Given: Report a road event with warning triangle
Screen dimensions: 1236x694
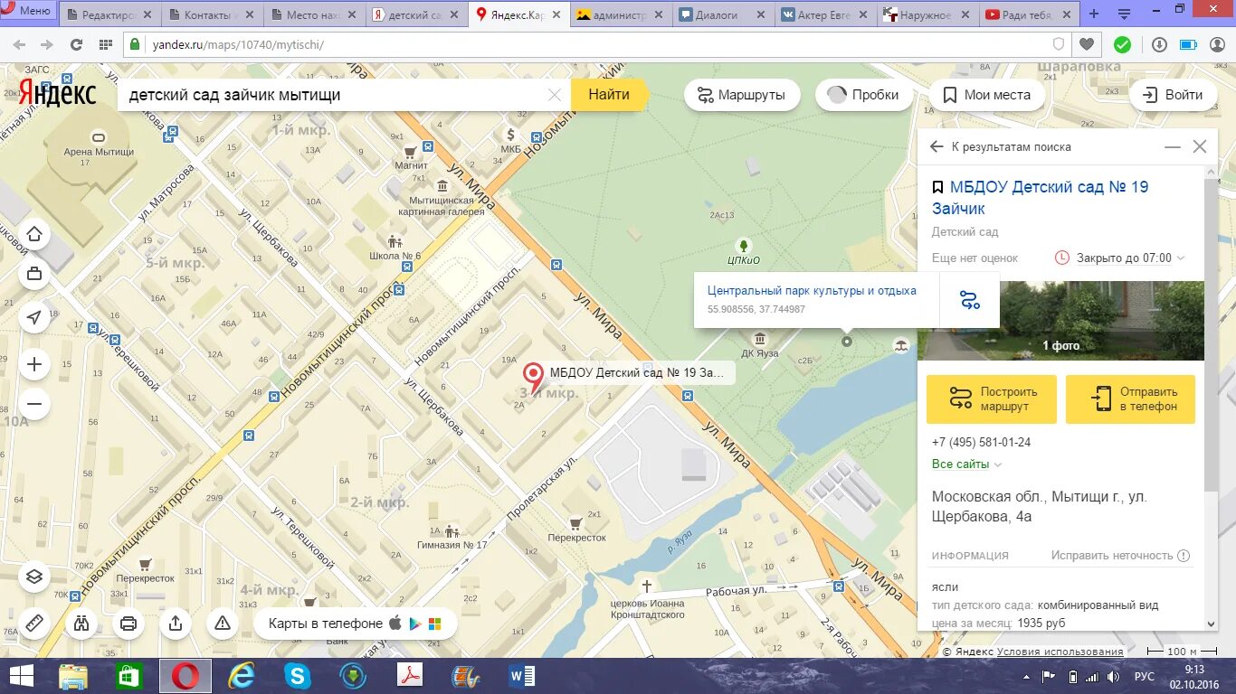Looking at the screenshot, I should pos(223,624).
